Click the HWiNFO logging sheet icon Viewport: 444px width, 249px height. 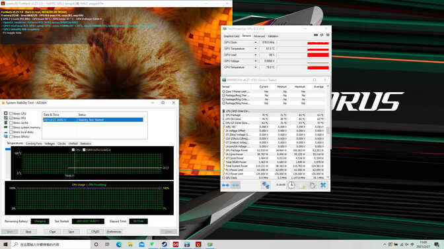(x=303, y=185)
